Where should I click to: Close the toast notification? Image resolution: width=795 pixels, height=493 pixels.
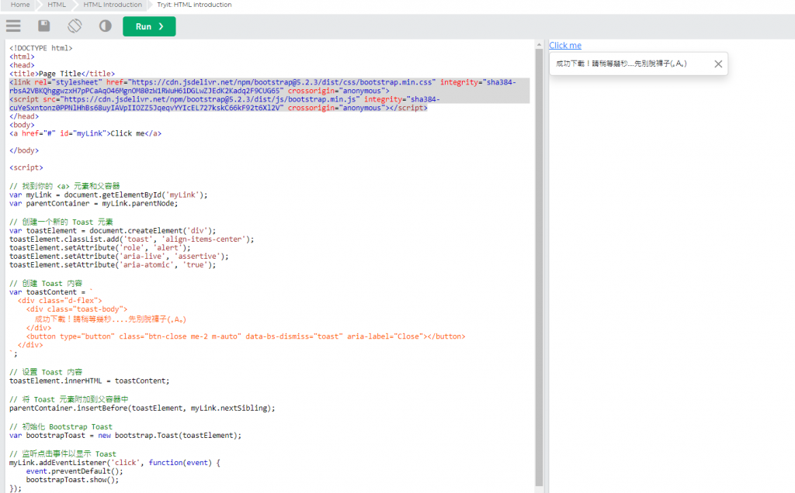(718, 64)
